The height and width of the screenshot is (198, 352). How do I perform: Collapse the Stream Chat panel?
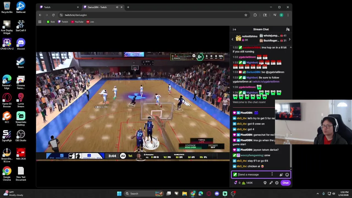[x=234, y=29]
